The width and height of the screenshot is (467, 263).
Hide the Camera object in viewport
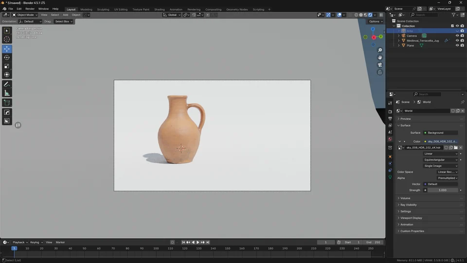click(x=457, y=36)
